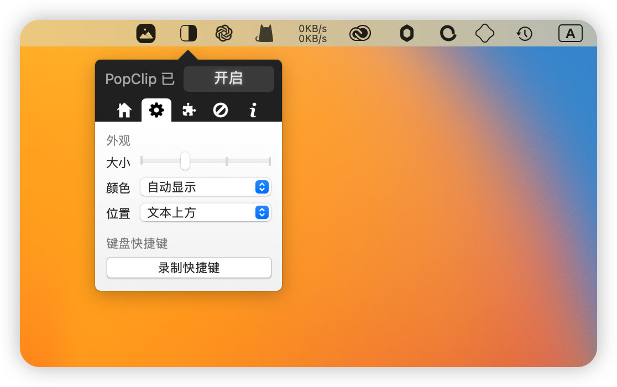Click the 大小 size slider knob
Image resolution: width=617 pixels, height=387 pixels.
pos(185,161)
